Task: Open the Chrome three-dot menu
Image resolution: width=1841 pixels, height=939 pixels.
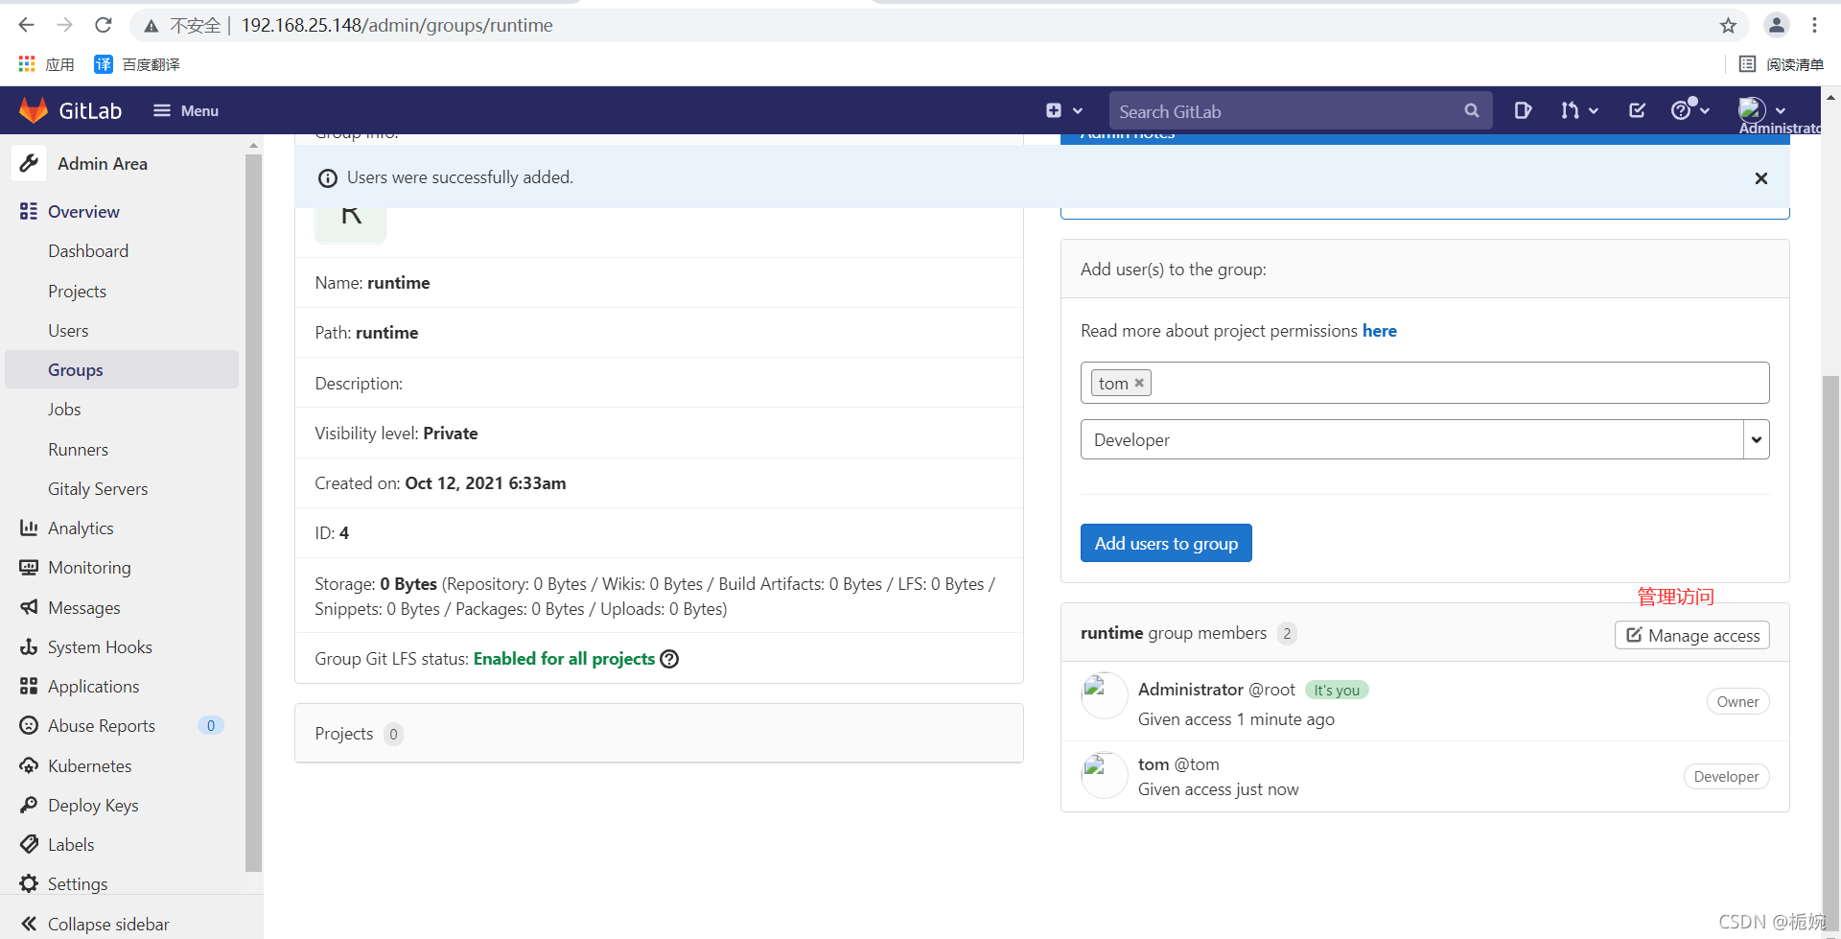Action: tap(1814, 25)
